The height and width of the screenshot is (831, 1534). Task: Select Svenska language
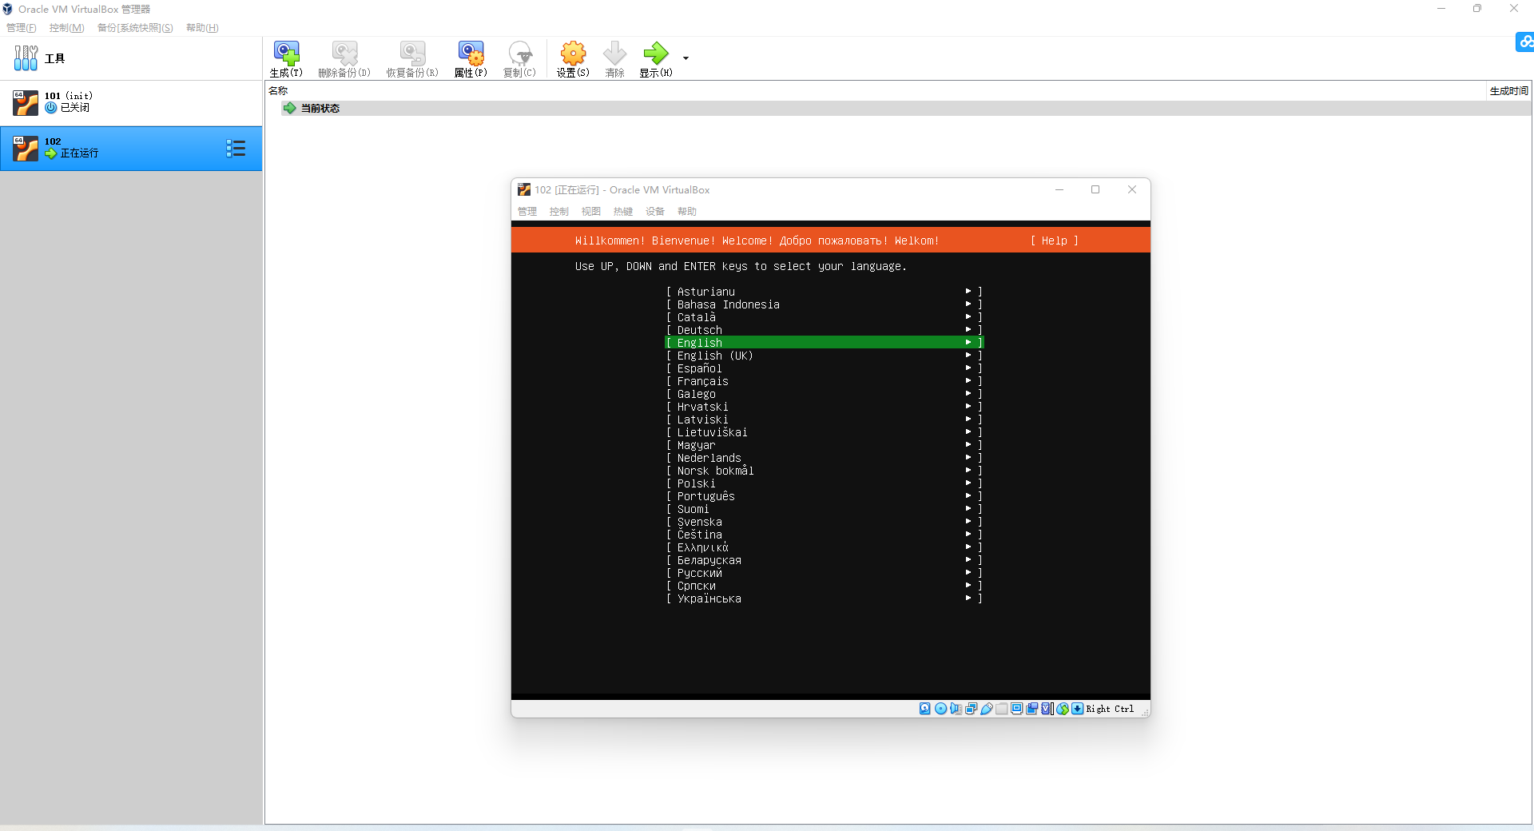pos(825,522)
